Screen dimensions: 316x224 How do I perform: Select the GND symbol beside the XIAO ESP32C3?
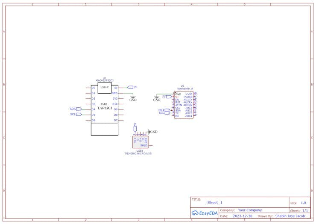(x=133, y=98)
